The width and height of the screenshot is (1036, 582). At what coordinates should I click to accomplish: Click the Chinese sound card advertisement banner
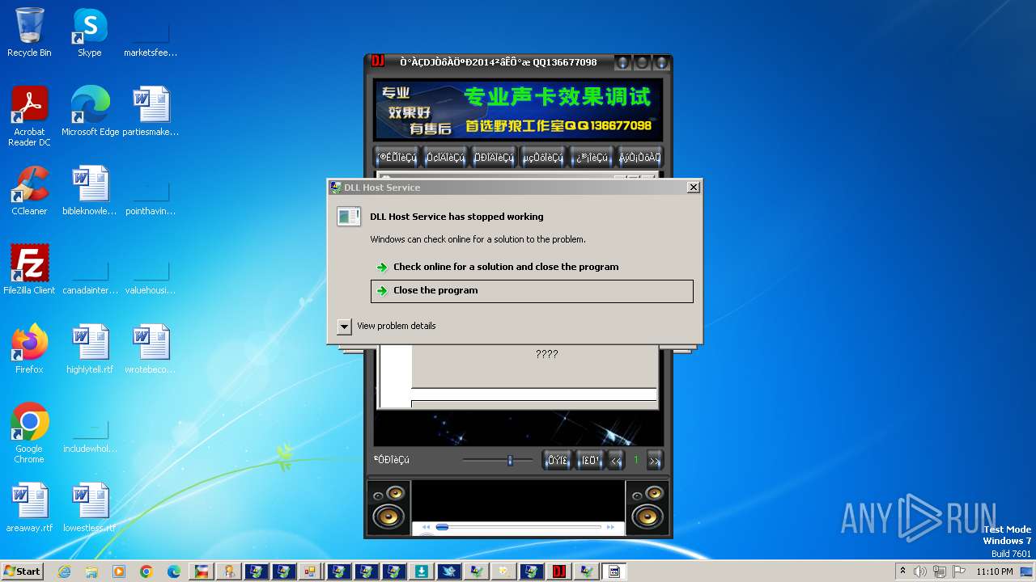click(x=518, y=109)
